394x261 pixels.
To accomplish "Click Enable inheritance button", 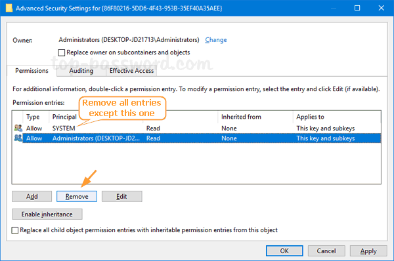I will 47,214.
